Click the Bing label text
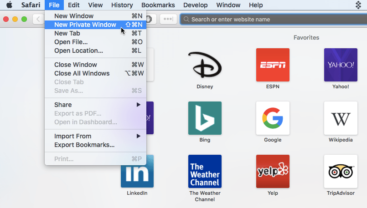The image size is (367, 208). (205, 140)
